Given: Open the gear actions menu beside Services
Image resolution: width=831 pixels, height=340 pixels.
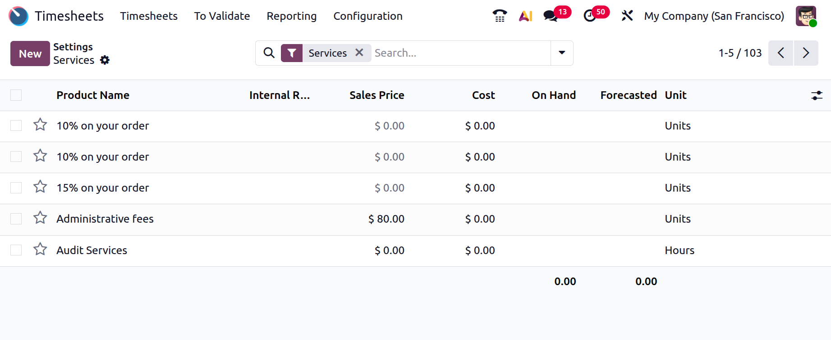Looking at the screenshot, I should click(x=105, y=60).
